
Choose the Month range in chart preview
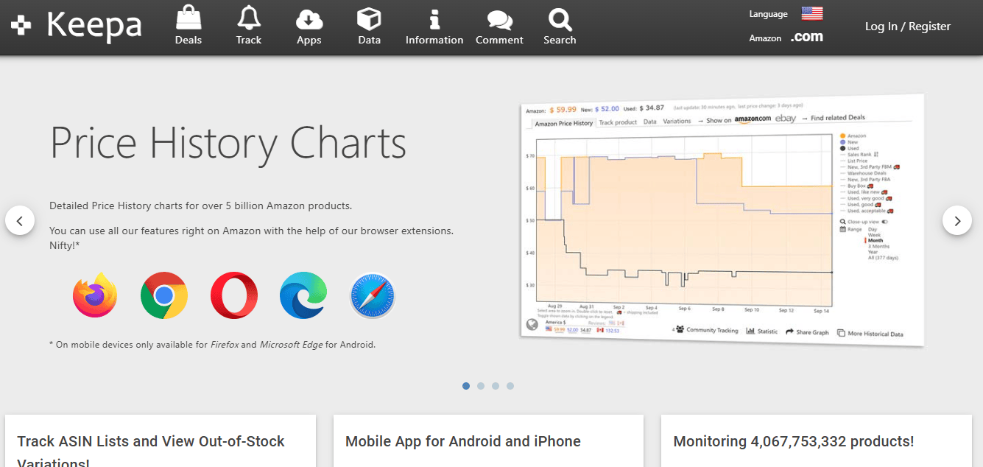tap(875, 240)
